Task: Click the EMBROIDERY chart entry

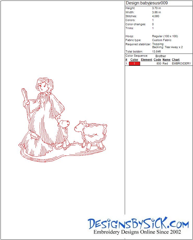Action: [181, 63]
